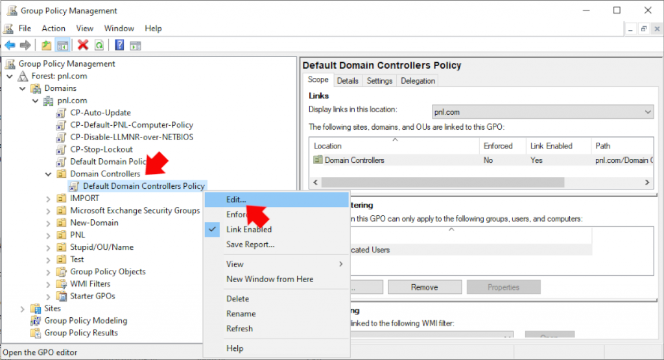The image size is (664, 360).
Task: Click the red X Delete toolbar icon
Action: (83, 45)
